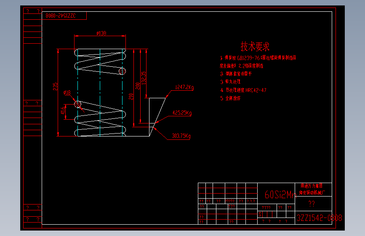This screenshot has height=236, width=365.
Task: Select requirement line 3 shot peening text
Action: point(230,82)
